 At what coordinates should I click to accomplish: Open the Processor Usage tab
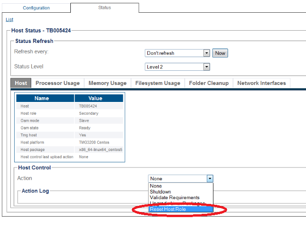(58, 83)
